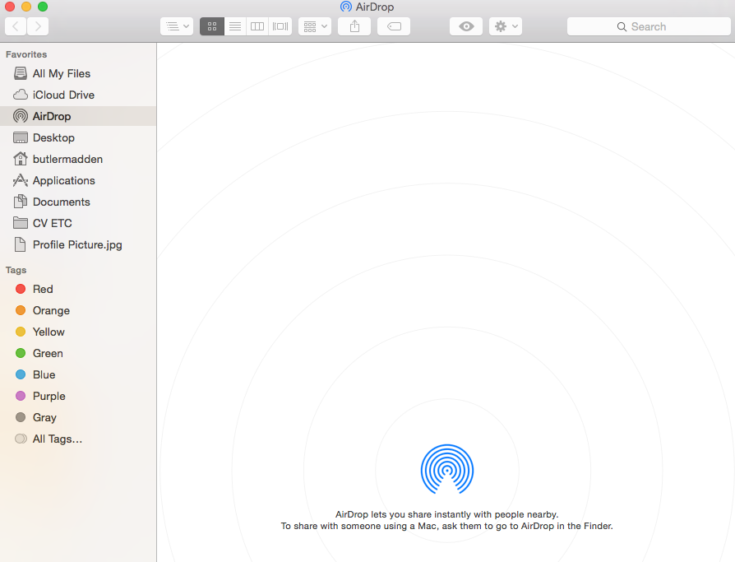
Task: Switch to icon view
Action: point(212,26)
